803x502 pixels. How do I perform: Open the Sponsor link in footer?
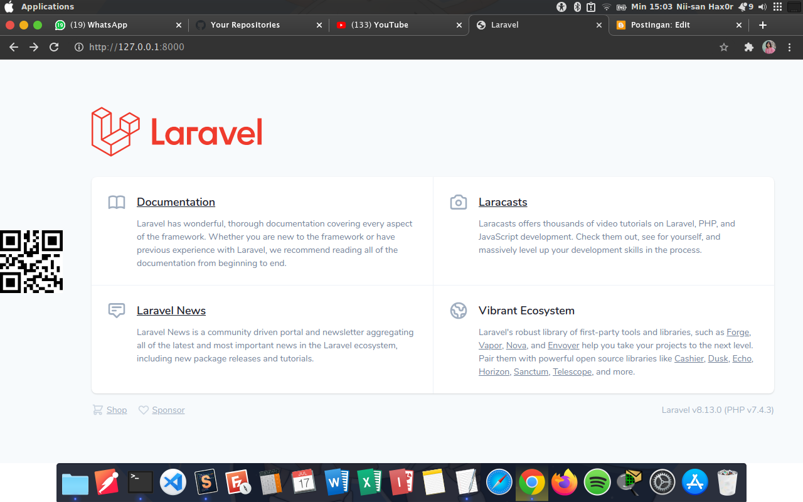click(x=168, y=410)
